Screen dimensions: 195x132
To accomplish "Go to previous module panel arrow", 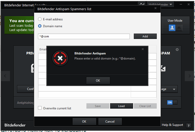I will pos(5,76).
